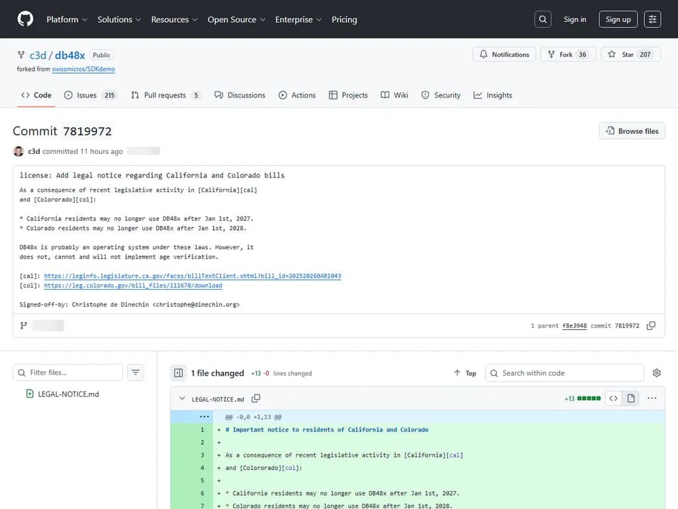Image resolution: width=678 pixels, height=509 pixels.
Task: Copy the LEGAL-NOTICE.md file path icon
Action: tap(256, 398)
